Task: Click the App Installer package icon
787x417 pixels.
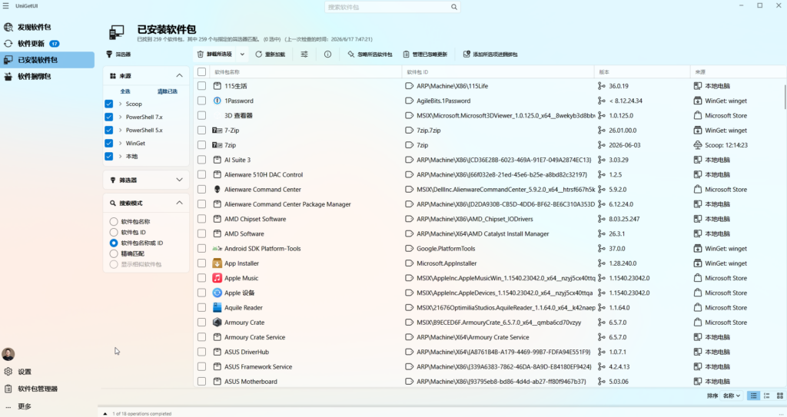Action: 217,263
